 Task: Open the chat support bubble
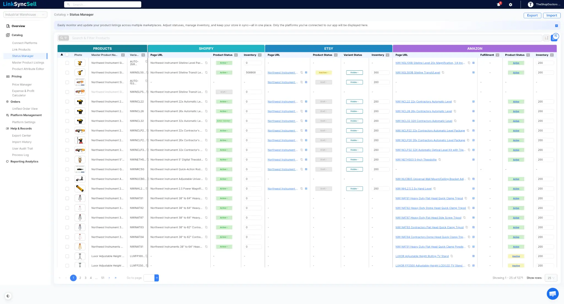[x=553, y=294]
